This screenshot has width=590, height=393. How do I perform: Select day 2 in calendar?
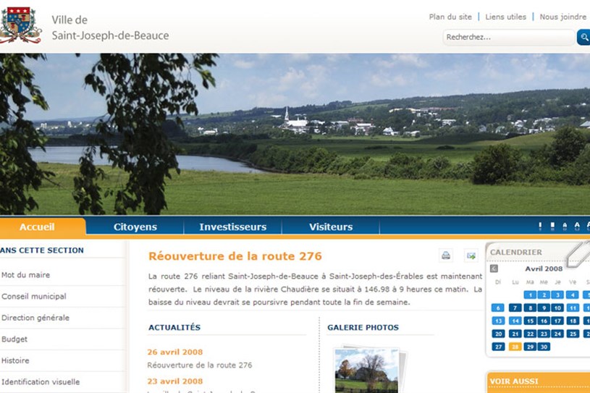544,295
